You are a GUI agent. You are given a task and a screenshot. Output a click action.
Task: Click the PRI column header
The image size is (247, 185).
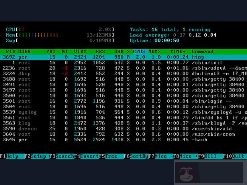[51, 52]
